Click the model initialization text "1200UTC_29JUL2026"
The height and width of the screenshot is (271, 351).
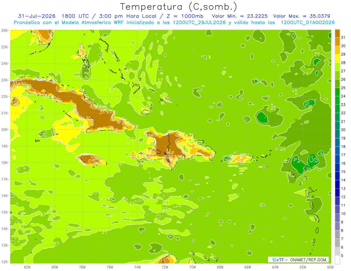coord(199,23)
